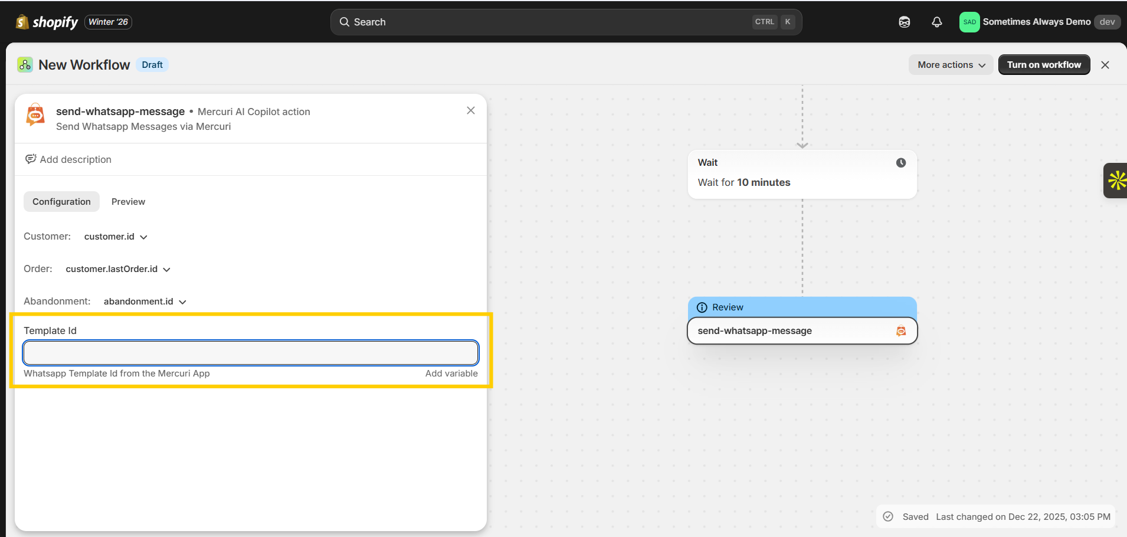Click the Flow app icon beside New Workflow
The width and height of the screenshot is (1127, 537).
click(x=25, y=65)
